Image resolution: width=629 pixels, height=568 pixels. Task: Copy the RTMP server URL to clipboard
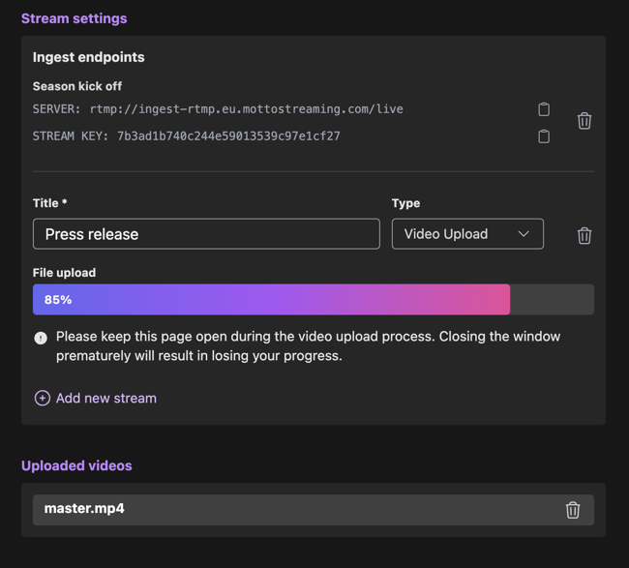tap(544, 109)
